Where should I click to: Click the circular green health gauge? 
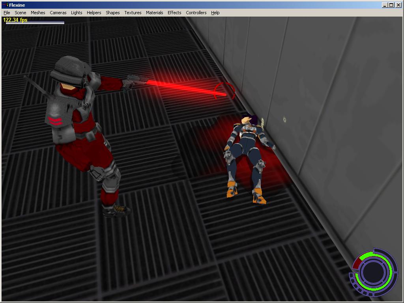pos(373,272)
